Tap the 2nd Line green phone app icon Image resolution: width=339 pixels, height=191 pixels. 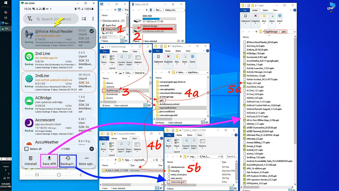click(29, 57)
